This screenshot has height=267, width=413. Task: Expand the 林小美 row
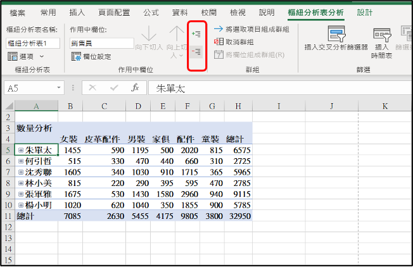coord(21,183)
